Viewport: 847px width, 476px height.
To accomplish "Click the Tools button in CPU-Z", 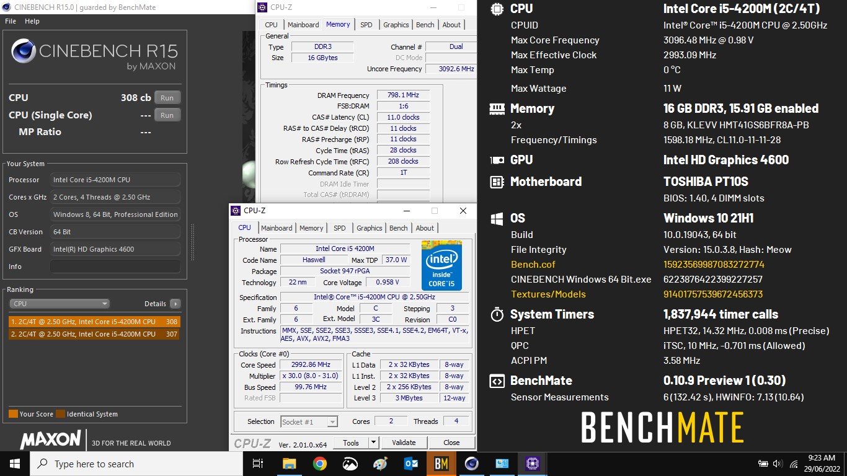I will [351, 443].
